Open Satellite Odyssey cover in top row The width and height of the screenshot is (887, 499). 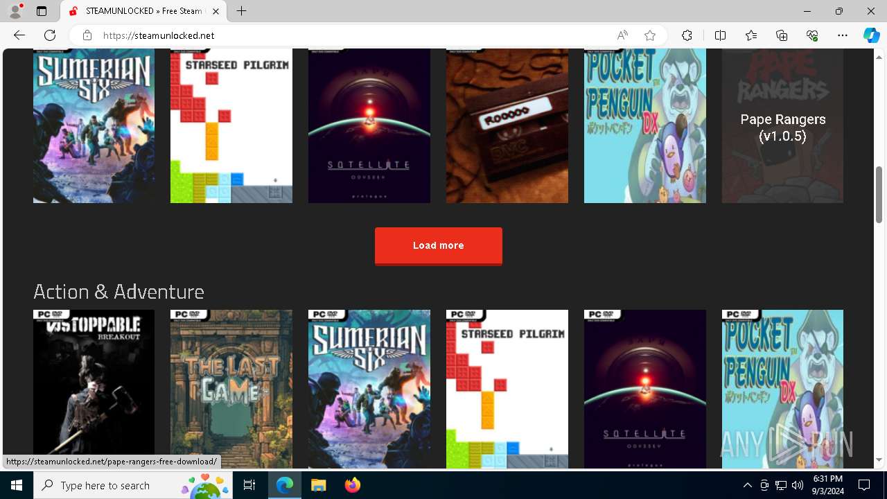click(x=369, y=125)
